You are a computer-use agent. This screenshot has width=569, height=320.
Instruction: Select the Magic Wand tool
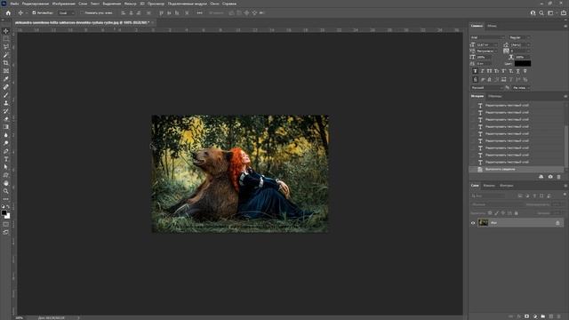(x=6, y=55)
